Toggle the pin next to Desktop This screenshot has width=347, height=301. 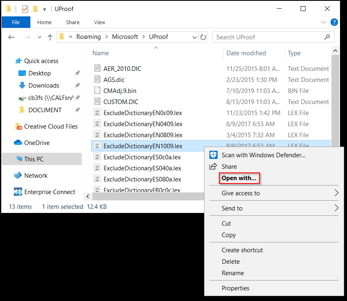click(x=77, y=73)
